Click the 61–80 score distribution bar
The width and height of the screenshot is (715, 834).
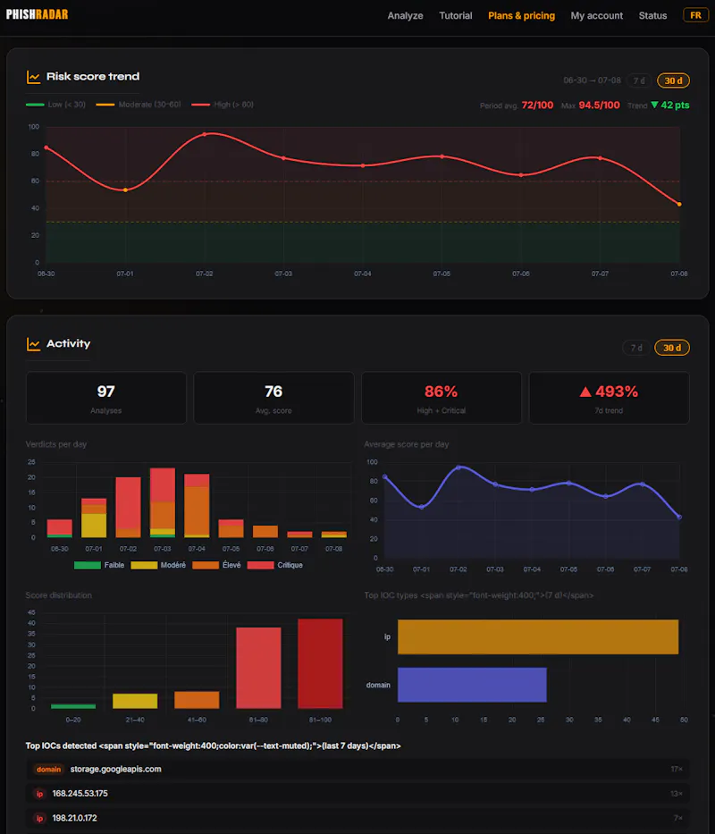coord(258,668)
